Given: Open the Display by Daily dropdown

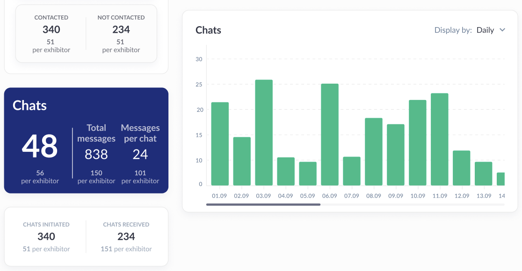Looking at the screenshot, I should (x=485, y=30).
